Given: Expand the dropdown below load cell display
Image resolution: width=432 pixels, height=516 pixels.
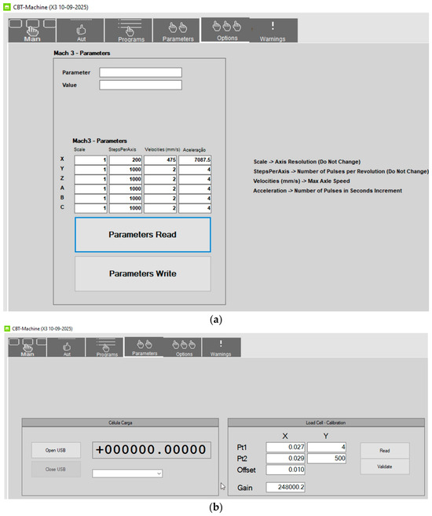Looking at the screenshot, I should pos(127,474).
